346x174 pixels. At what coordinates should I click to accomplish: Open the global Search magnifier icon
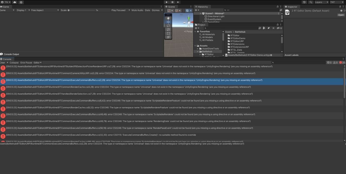tap(311, 2)
